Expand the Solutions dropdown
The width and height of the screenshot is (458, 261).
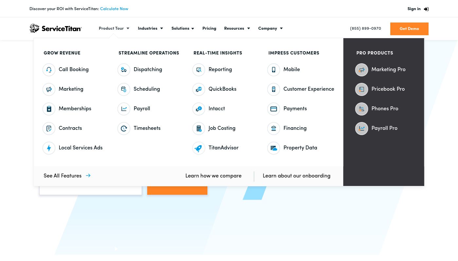coord(183,28)
